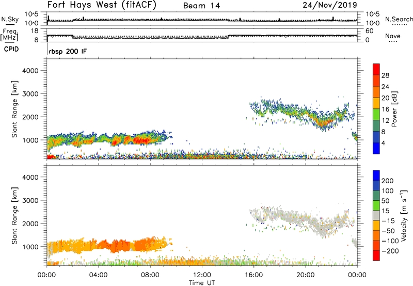The height and width of the screenshot is (286, 413).
Task: Click the '200' velocity scale value
Action: pyautogui.click(x=388, y=181)
